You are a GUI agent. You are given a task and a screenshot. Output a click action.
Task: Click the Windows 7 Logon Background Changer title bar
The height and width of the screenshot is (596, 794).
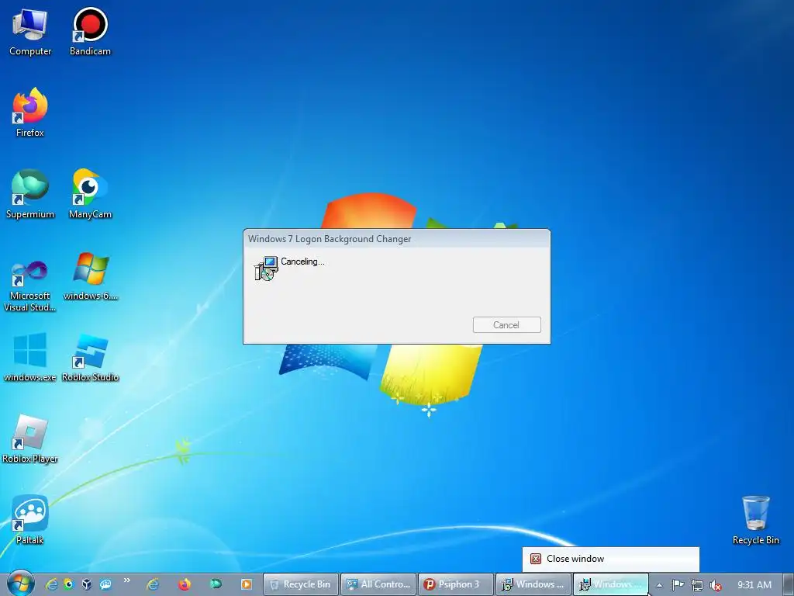396,239
